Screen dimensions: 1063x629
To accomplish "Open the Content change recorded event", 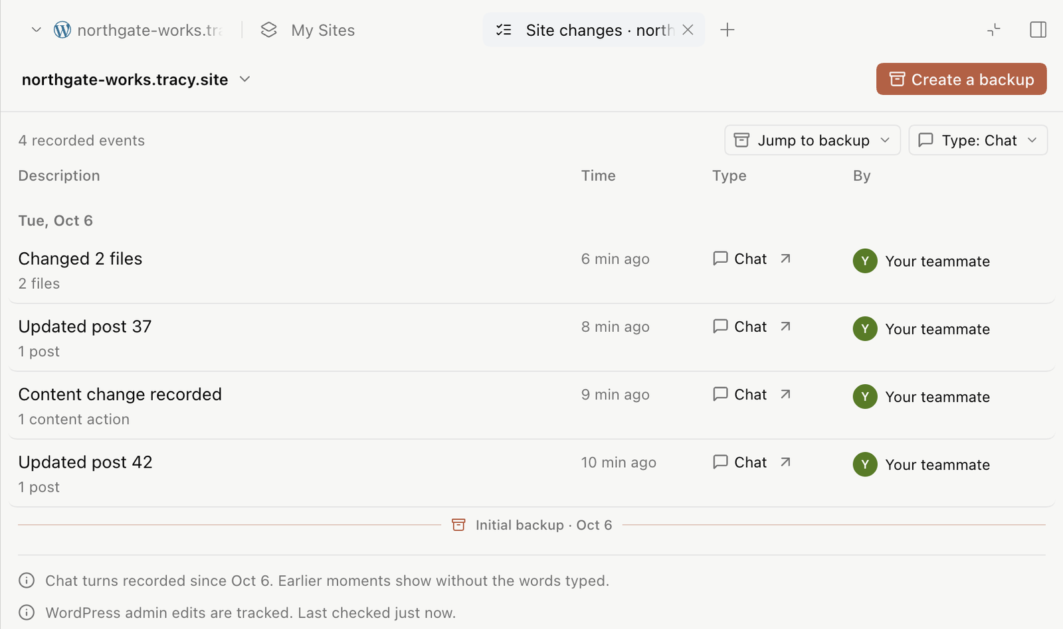I will click(531, 405).
